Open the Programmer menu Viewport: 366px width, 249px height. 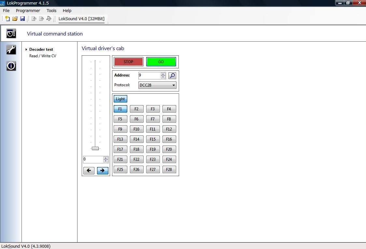[28, 10]
